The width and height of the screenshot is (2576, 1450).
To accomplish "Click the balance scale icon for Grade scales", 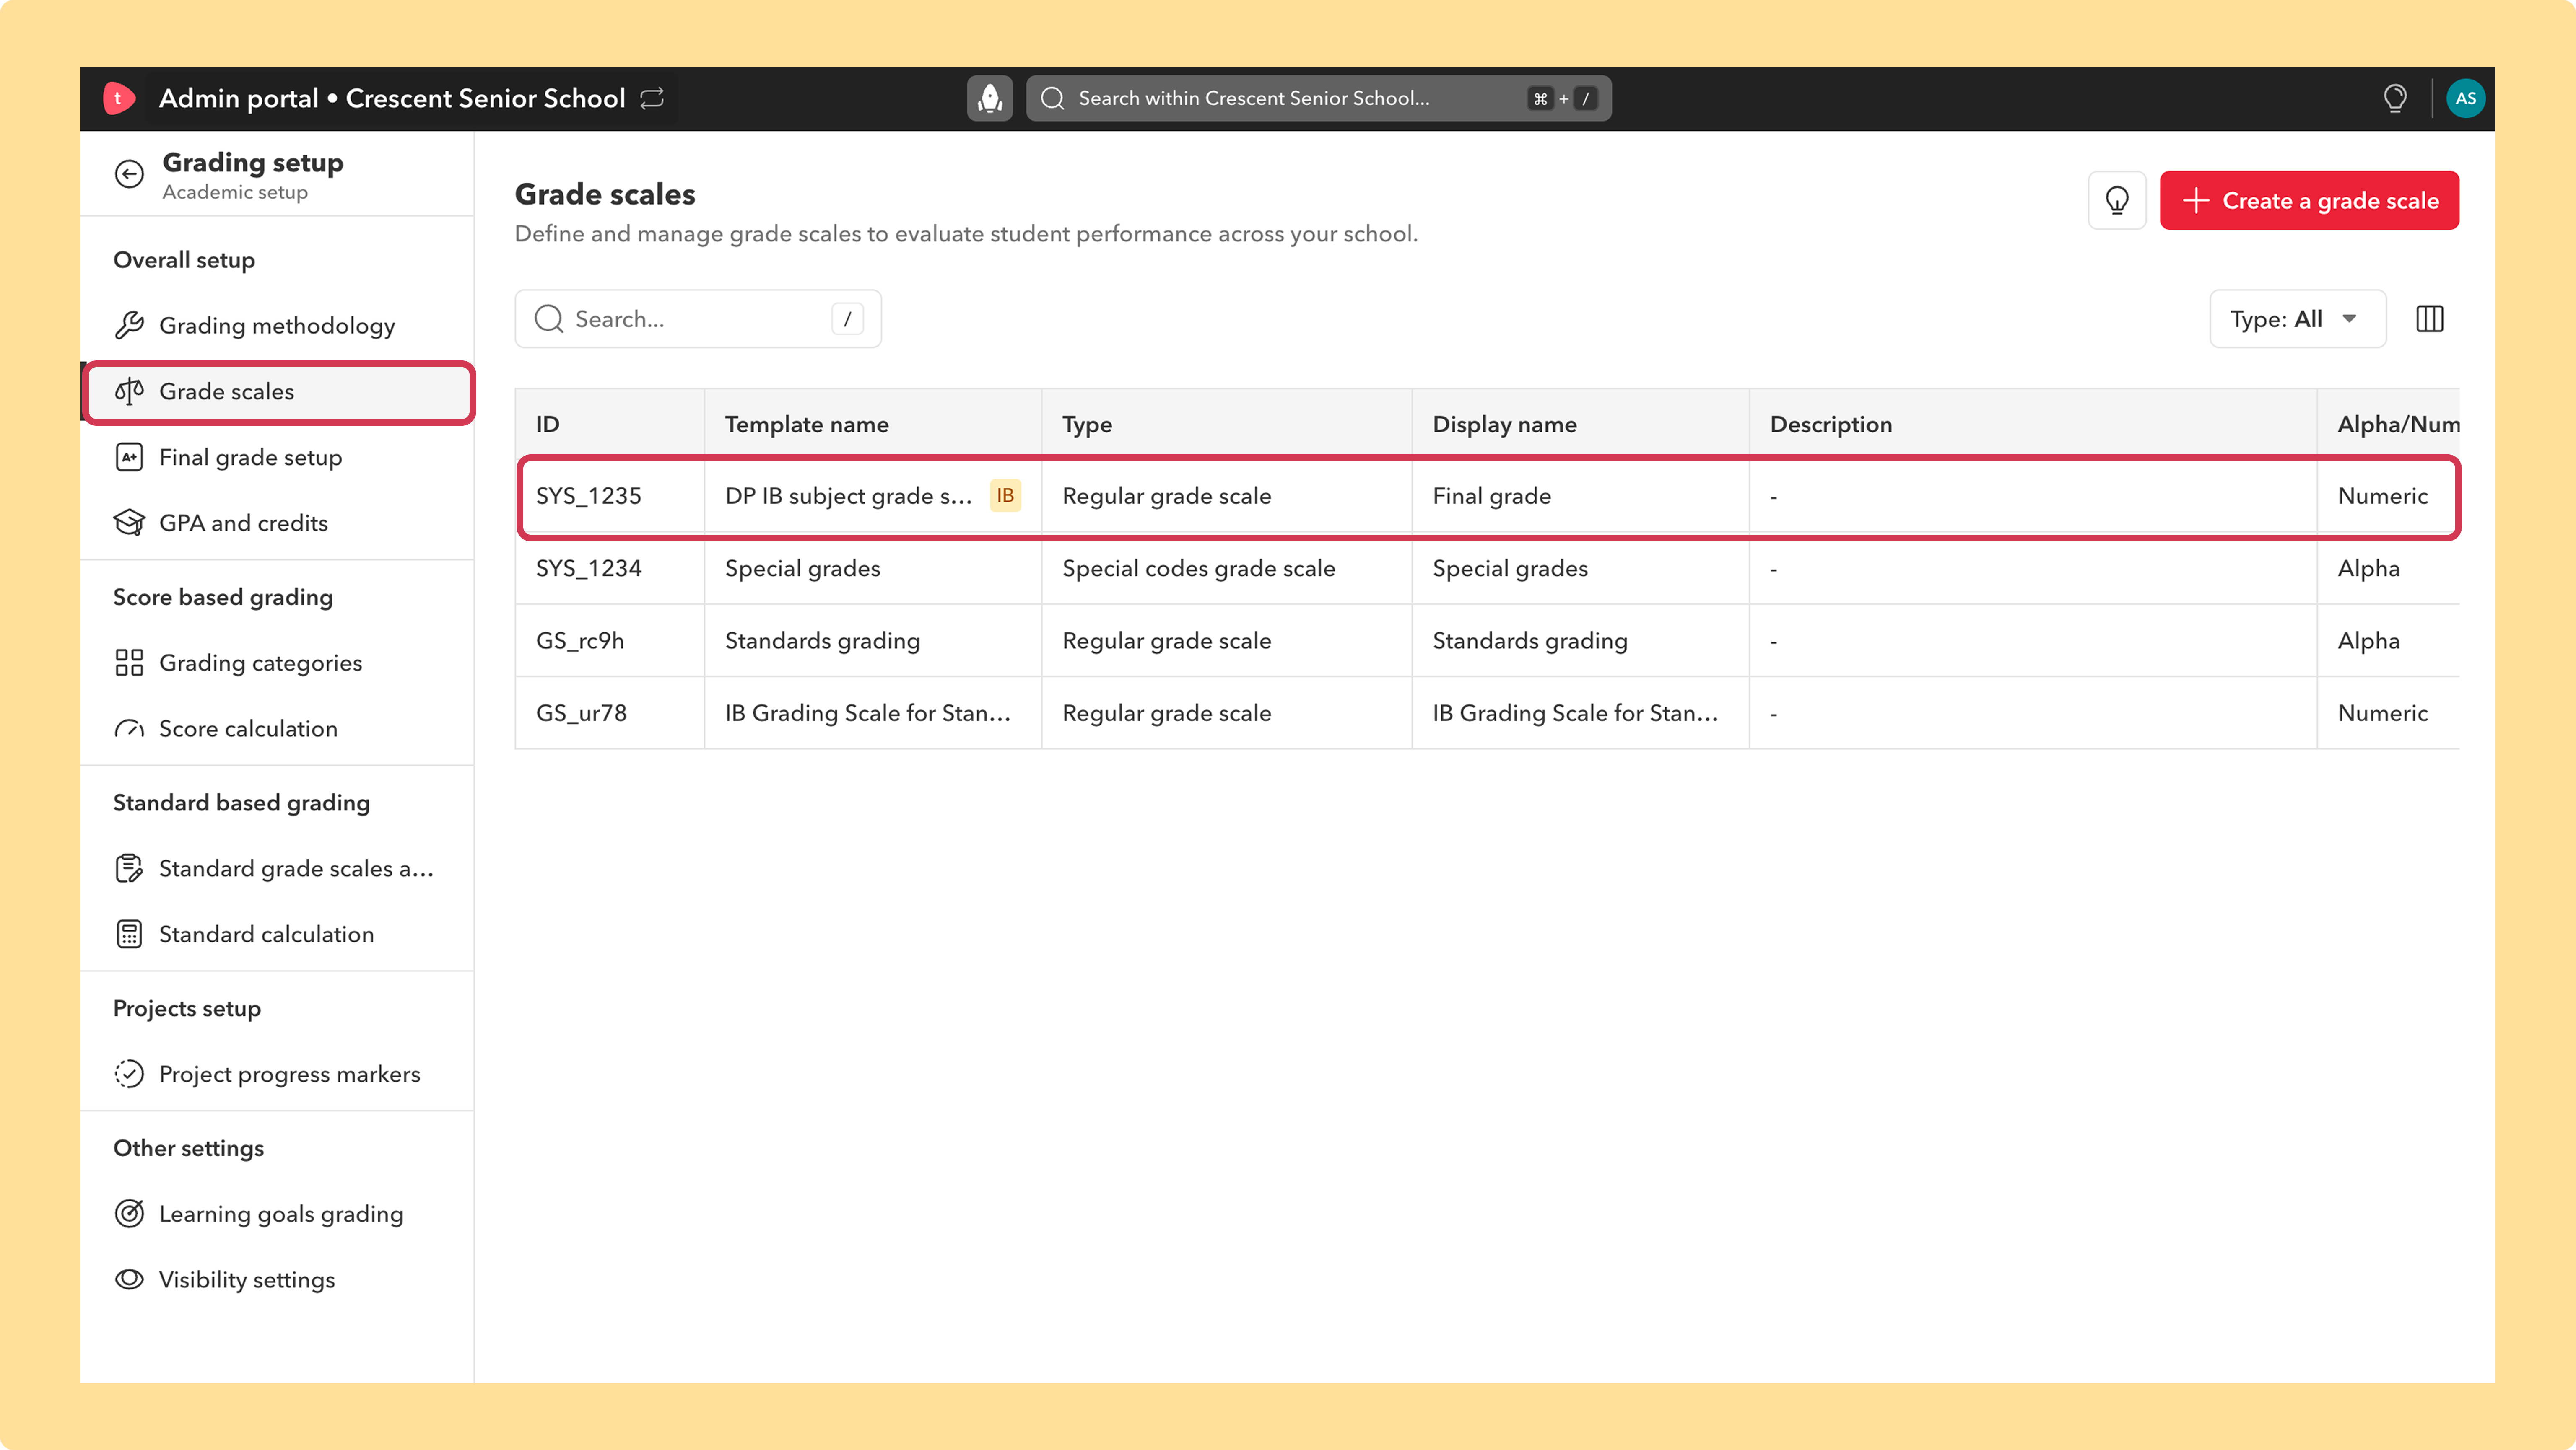I will pyautogui.click(x=129, y=392).
